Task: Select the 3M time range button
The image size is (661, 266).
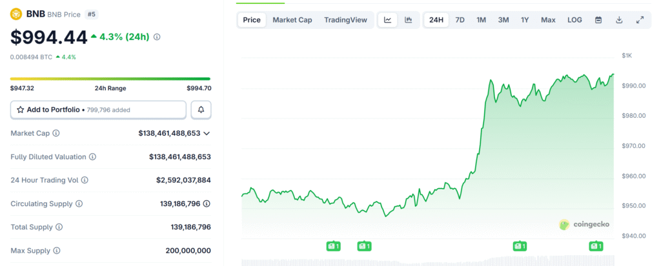Action: coord(503,20)
